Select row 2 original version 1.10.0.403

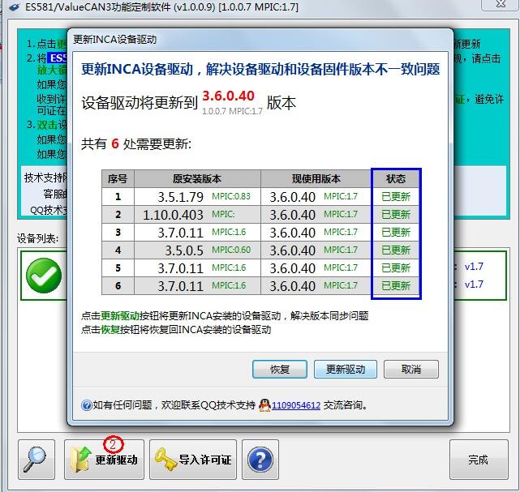(x=173, y=215)
